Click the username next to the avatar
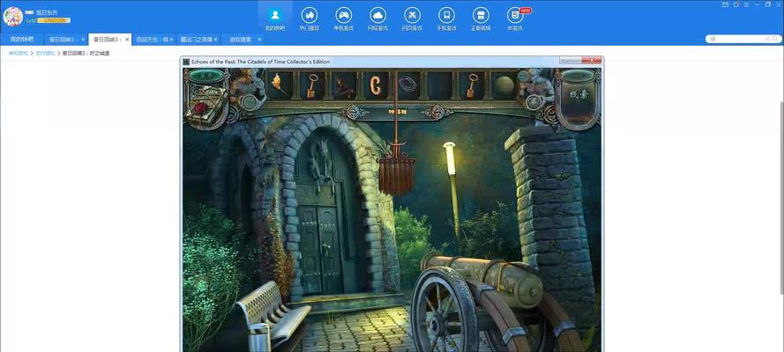 click(x=47, y=12)
